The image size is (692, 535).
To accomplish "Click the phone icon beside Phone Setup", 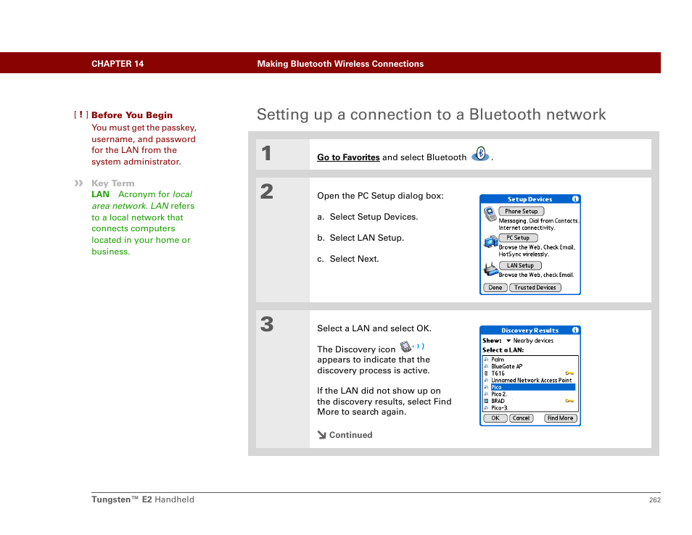I will pos(490,213).
